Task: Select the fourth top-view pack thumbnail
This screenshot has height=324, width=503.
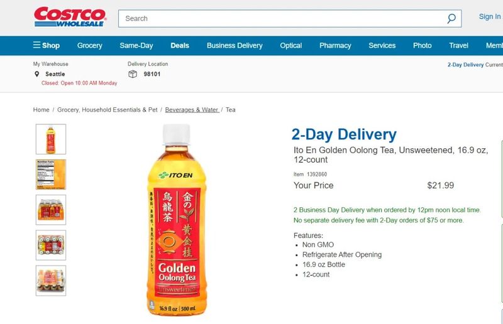Action: click(x=51, y=245)
